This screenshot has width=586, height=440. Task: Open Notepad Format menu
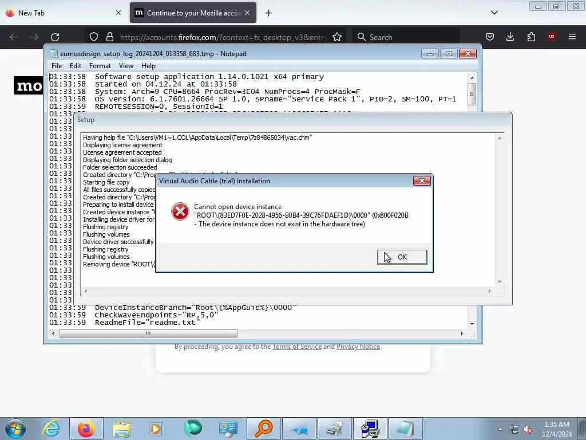(100, 66)
